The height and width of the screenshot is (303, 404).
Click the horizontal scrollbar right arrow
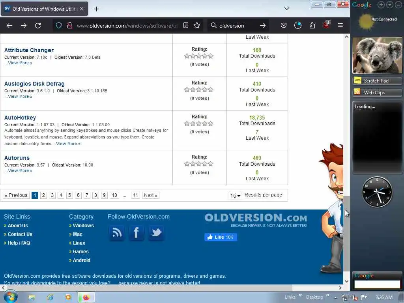[340, 288]
